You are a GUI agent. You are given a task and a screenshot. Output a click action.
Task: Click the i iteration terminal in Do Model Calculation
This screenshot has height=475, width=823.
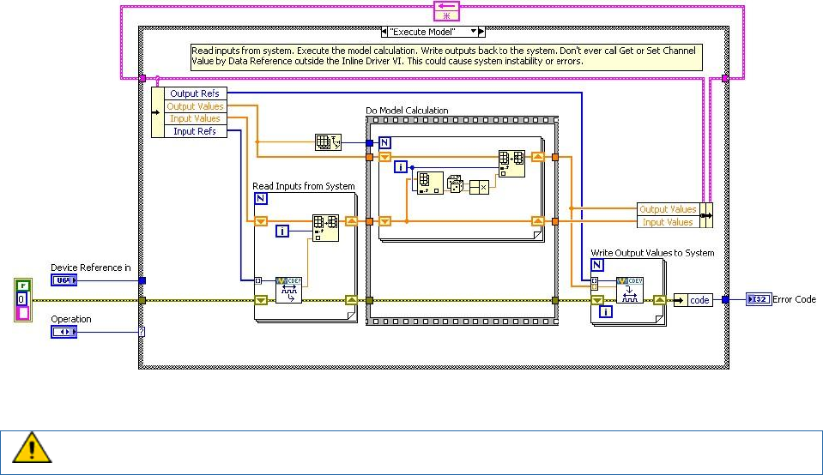[x=401, y=167]
